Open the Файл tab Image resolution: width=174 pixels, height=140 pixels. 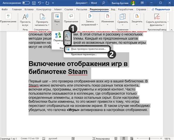(x=4, y=10)
